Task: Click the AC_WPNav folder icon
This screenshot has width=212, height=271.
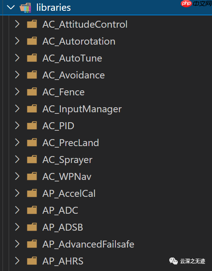Action: coord(32,176)
